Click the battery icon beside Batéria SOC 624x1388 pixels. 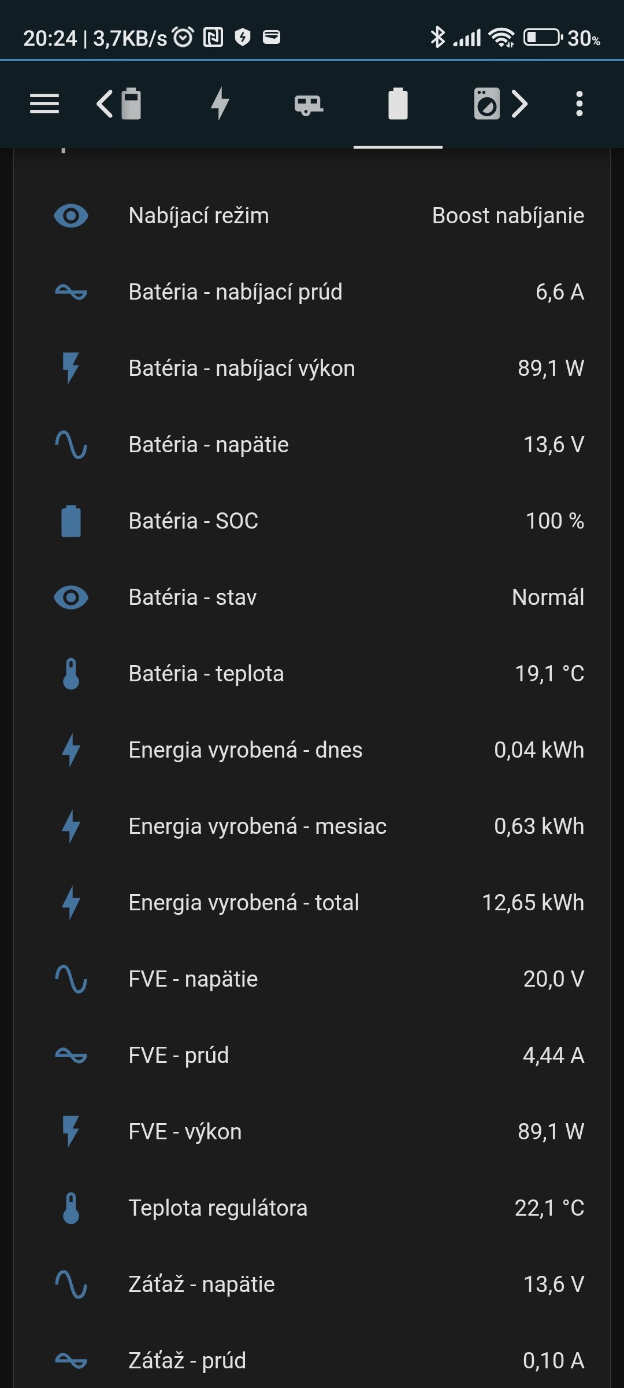[71, 521]
